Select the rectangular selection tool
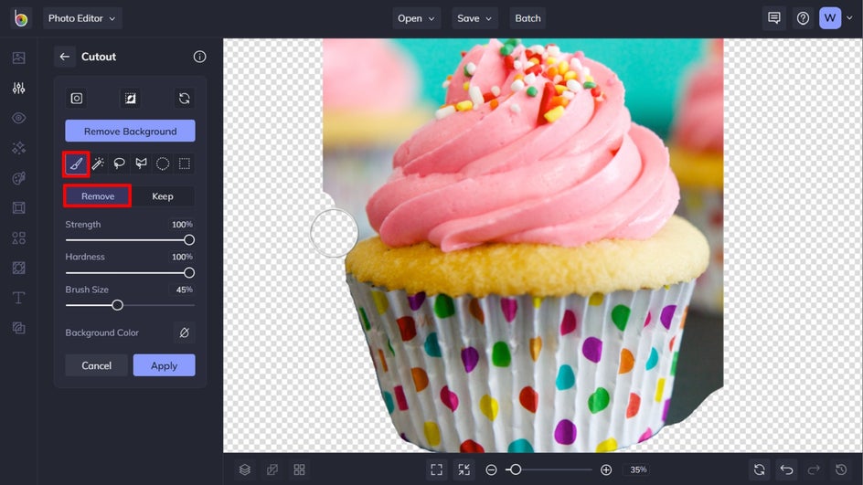The width and height of the screenshot is (863, 485). click(x=185, y=163)
